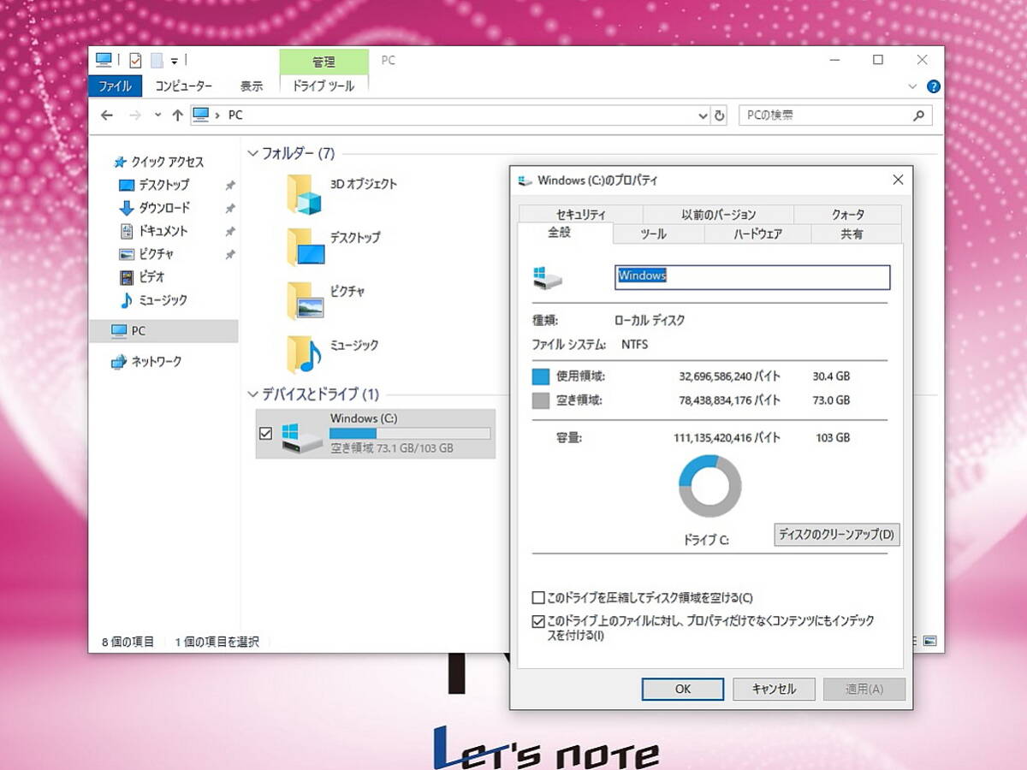Select the ミュージック folder icon in フォルダー
The width and height of the screenshot is (1027, 770).
point(305,354)
